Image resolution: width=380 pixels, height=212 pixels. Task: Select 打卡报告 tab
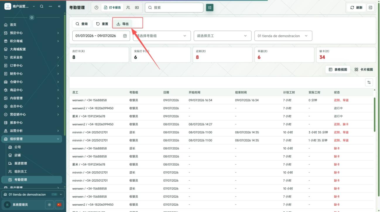click(x=112, y=8)
